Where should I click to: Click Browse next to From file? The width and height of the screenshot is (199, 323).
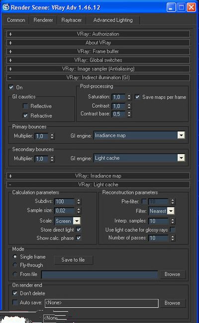tap(172, 274)
